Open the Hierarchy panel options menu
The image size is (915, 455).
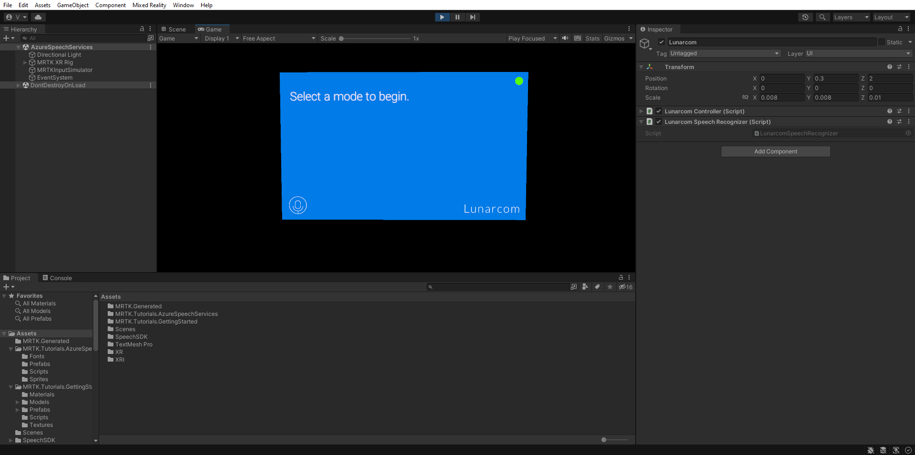tap(150, 29)
